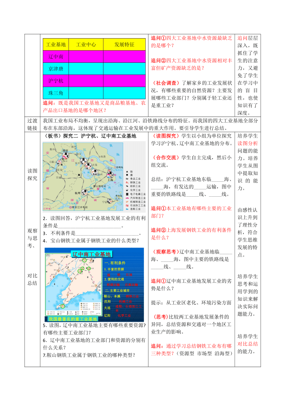Screen dimensions: 286x404
Task: Click the red "（社会调查）" label
Action: pos(166,83)
